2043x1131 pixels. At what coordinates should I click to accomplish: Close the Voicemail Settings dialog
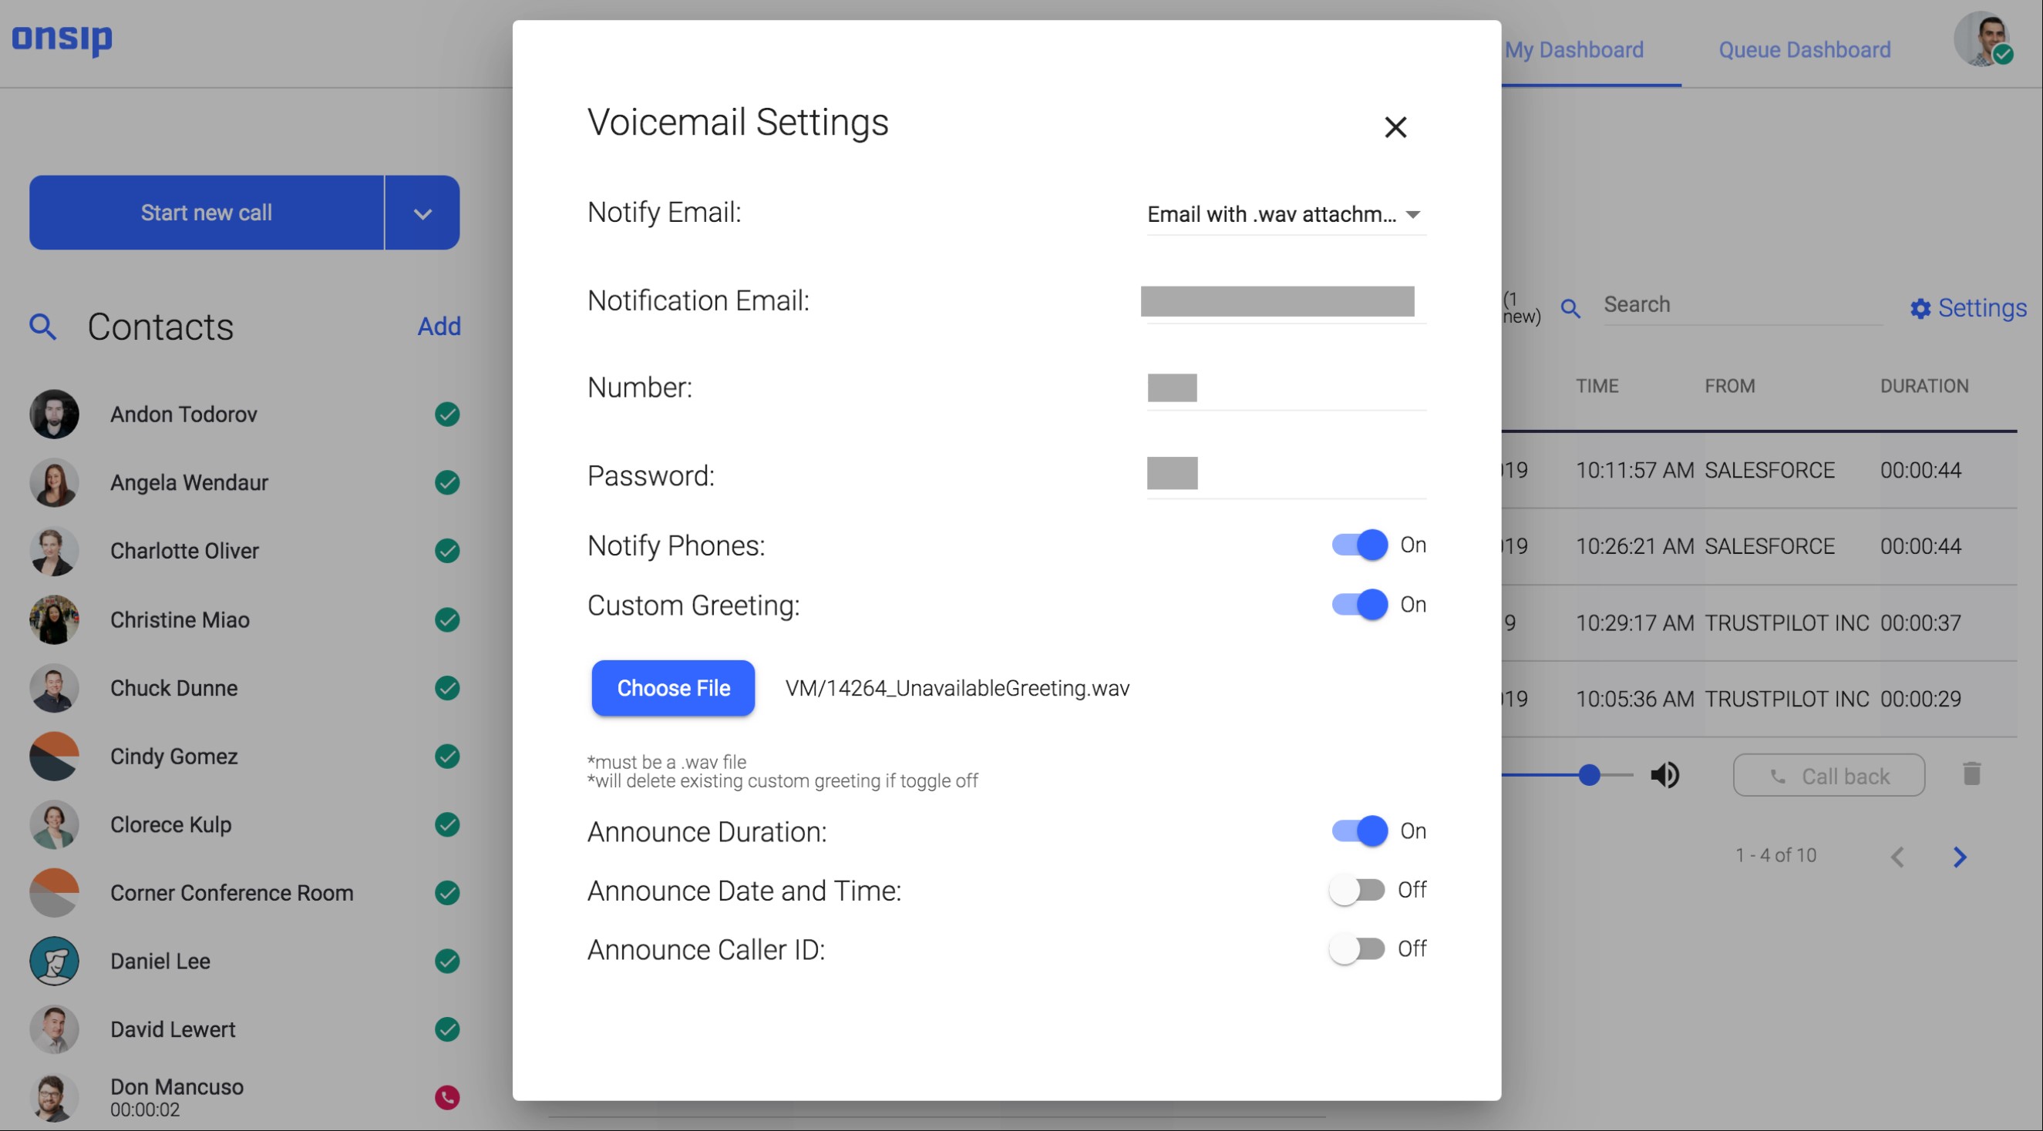[x=1395, y=127]
